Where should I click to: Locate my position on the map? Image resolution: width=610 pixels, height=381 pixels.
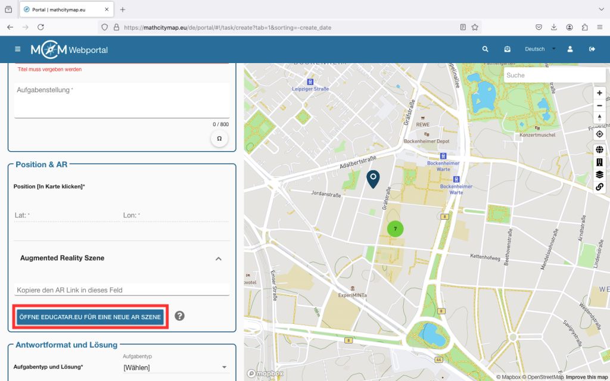point(599,134)
